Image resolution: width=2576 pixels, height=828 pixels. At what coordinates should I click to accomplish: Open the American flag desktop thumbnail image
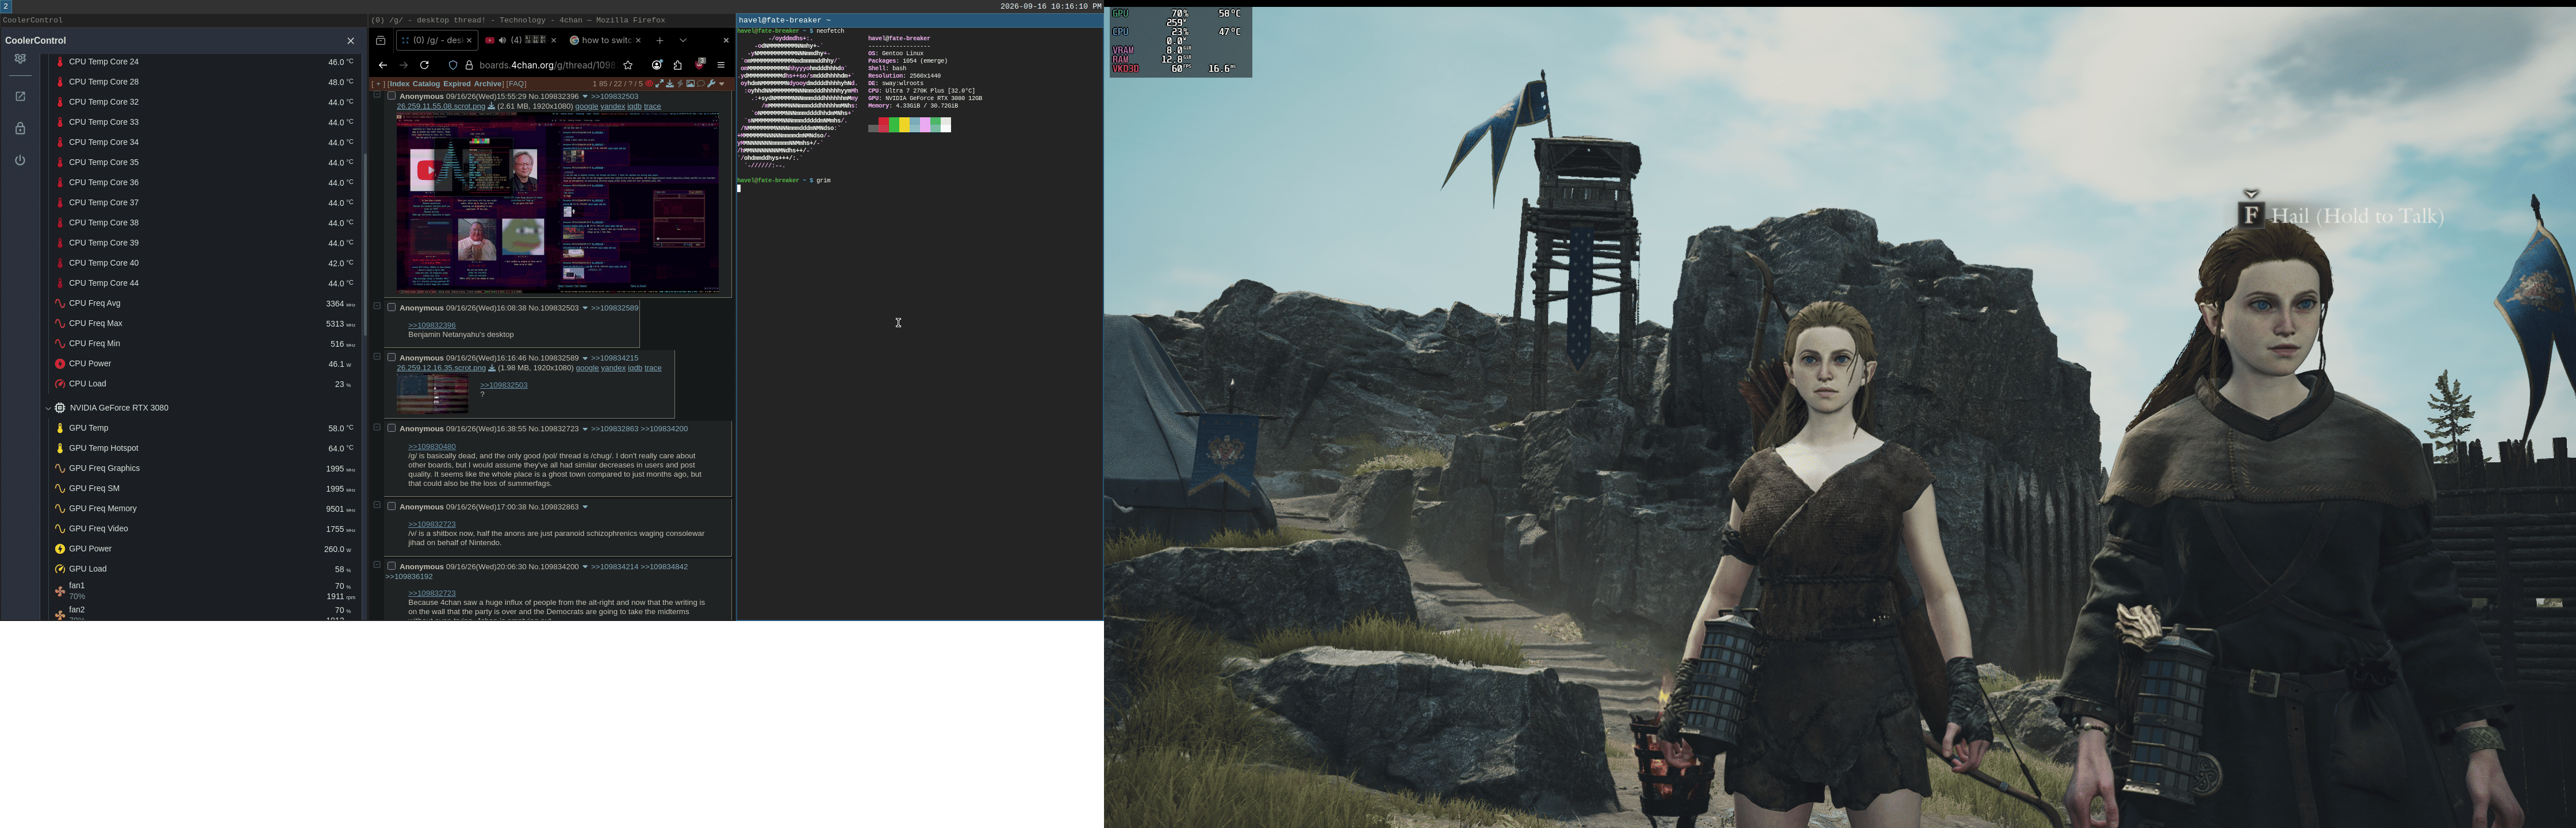click(x=432, y=394)
